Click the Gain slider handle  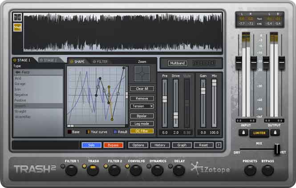pyautogui.click(x=203, y=91)
